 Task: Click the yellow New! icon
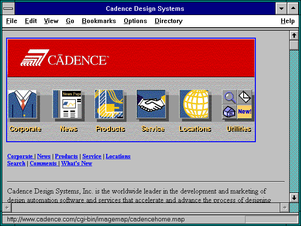(x=245, y=112)
